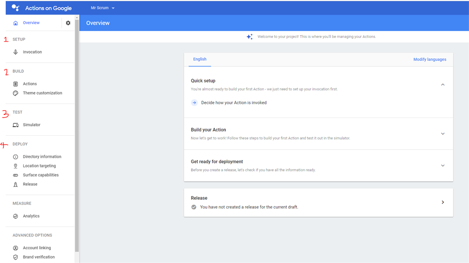469x263 pixels.
Task: Click the DEPLOY section label
Action: coord(20,144)
